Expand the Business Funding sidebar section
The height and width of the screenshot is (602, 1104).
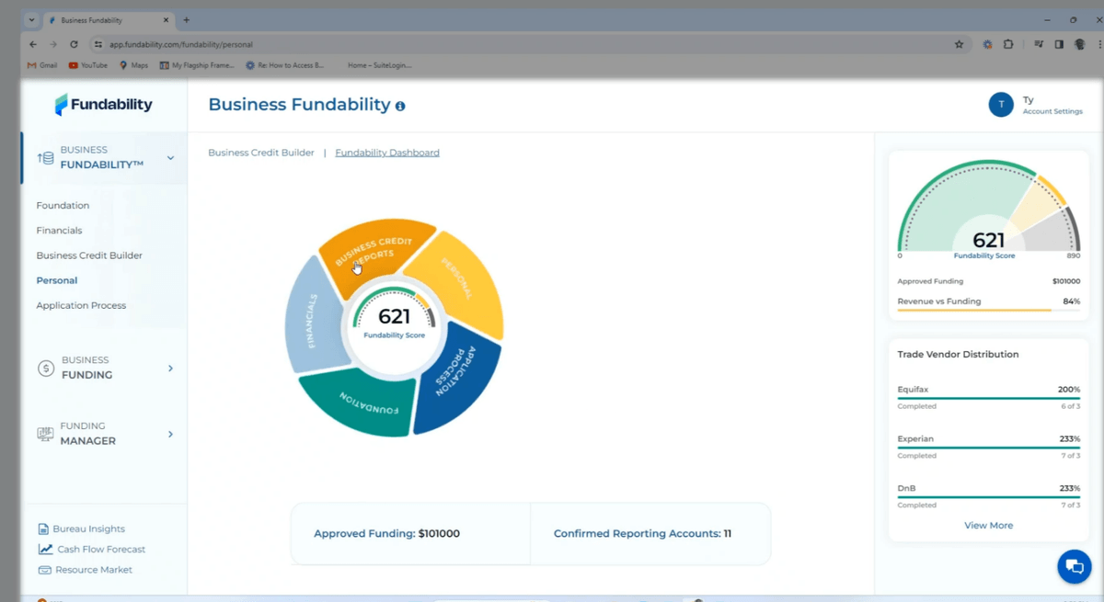(170, 369)
